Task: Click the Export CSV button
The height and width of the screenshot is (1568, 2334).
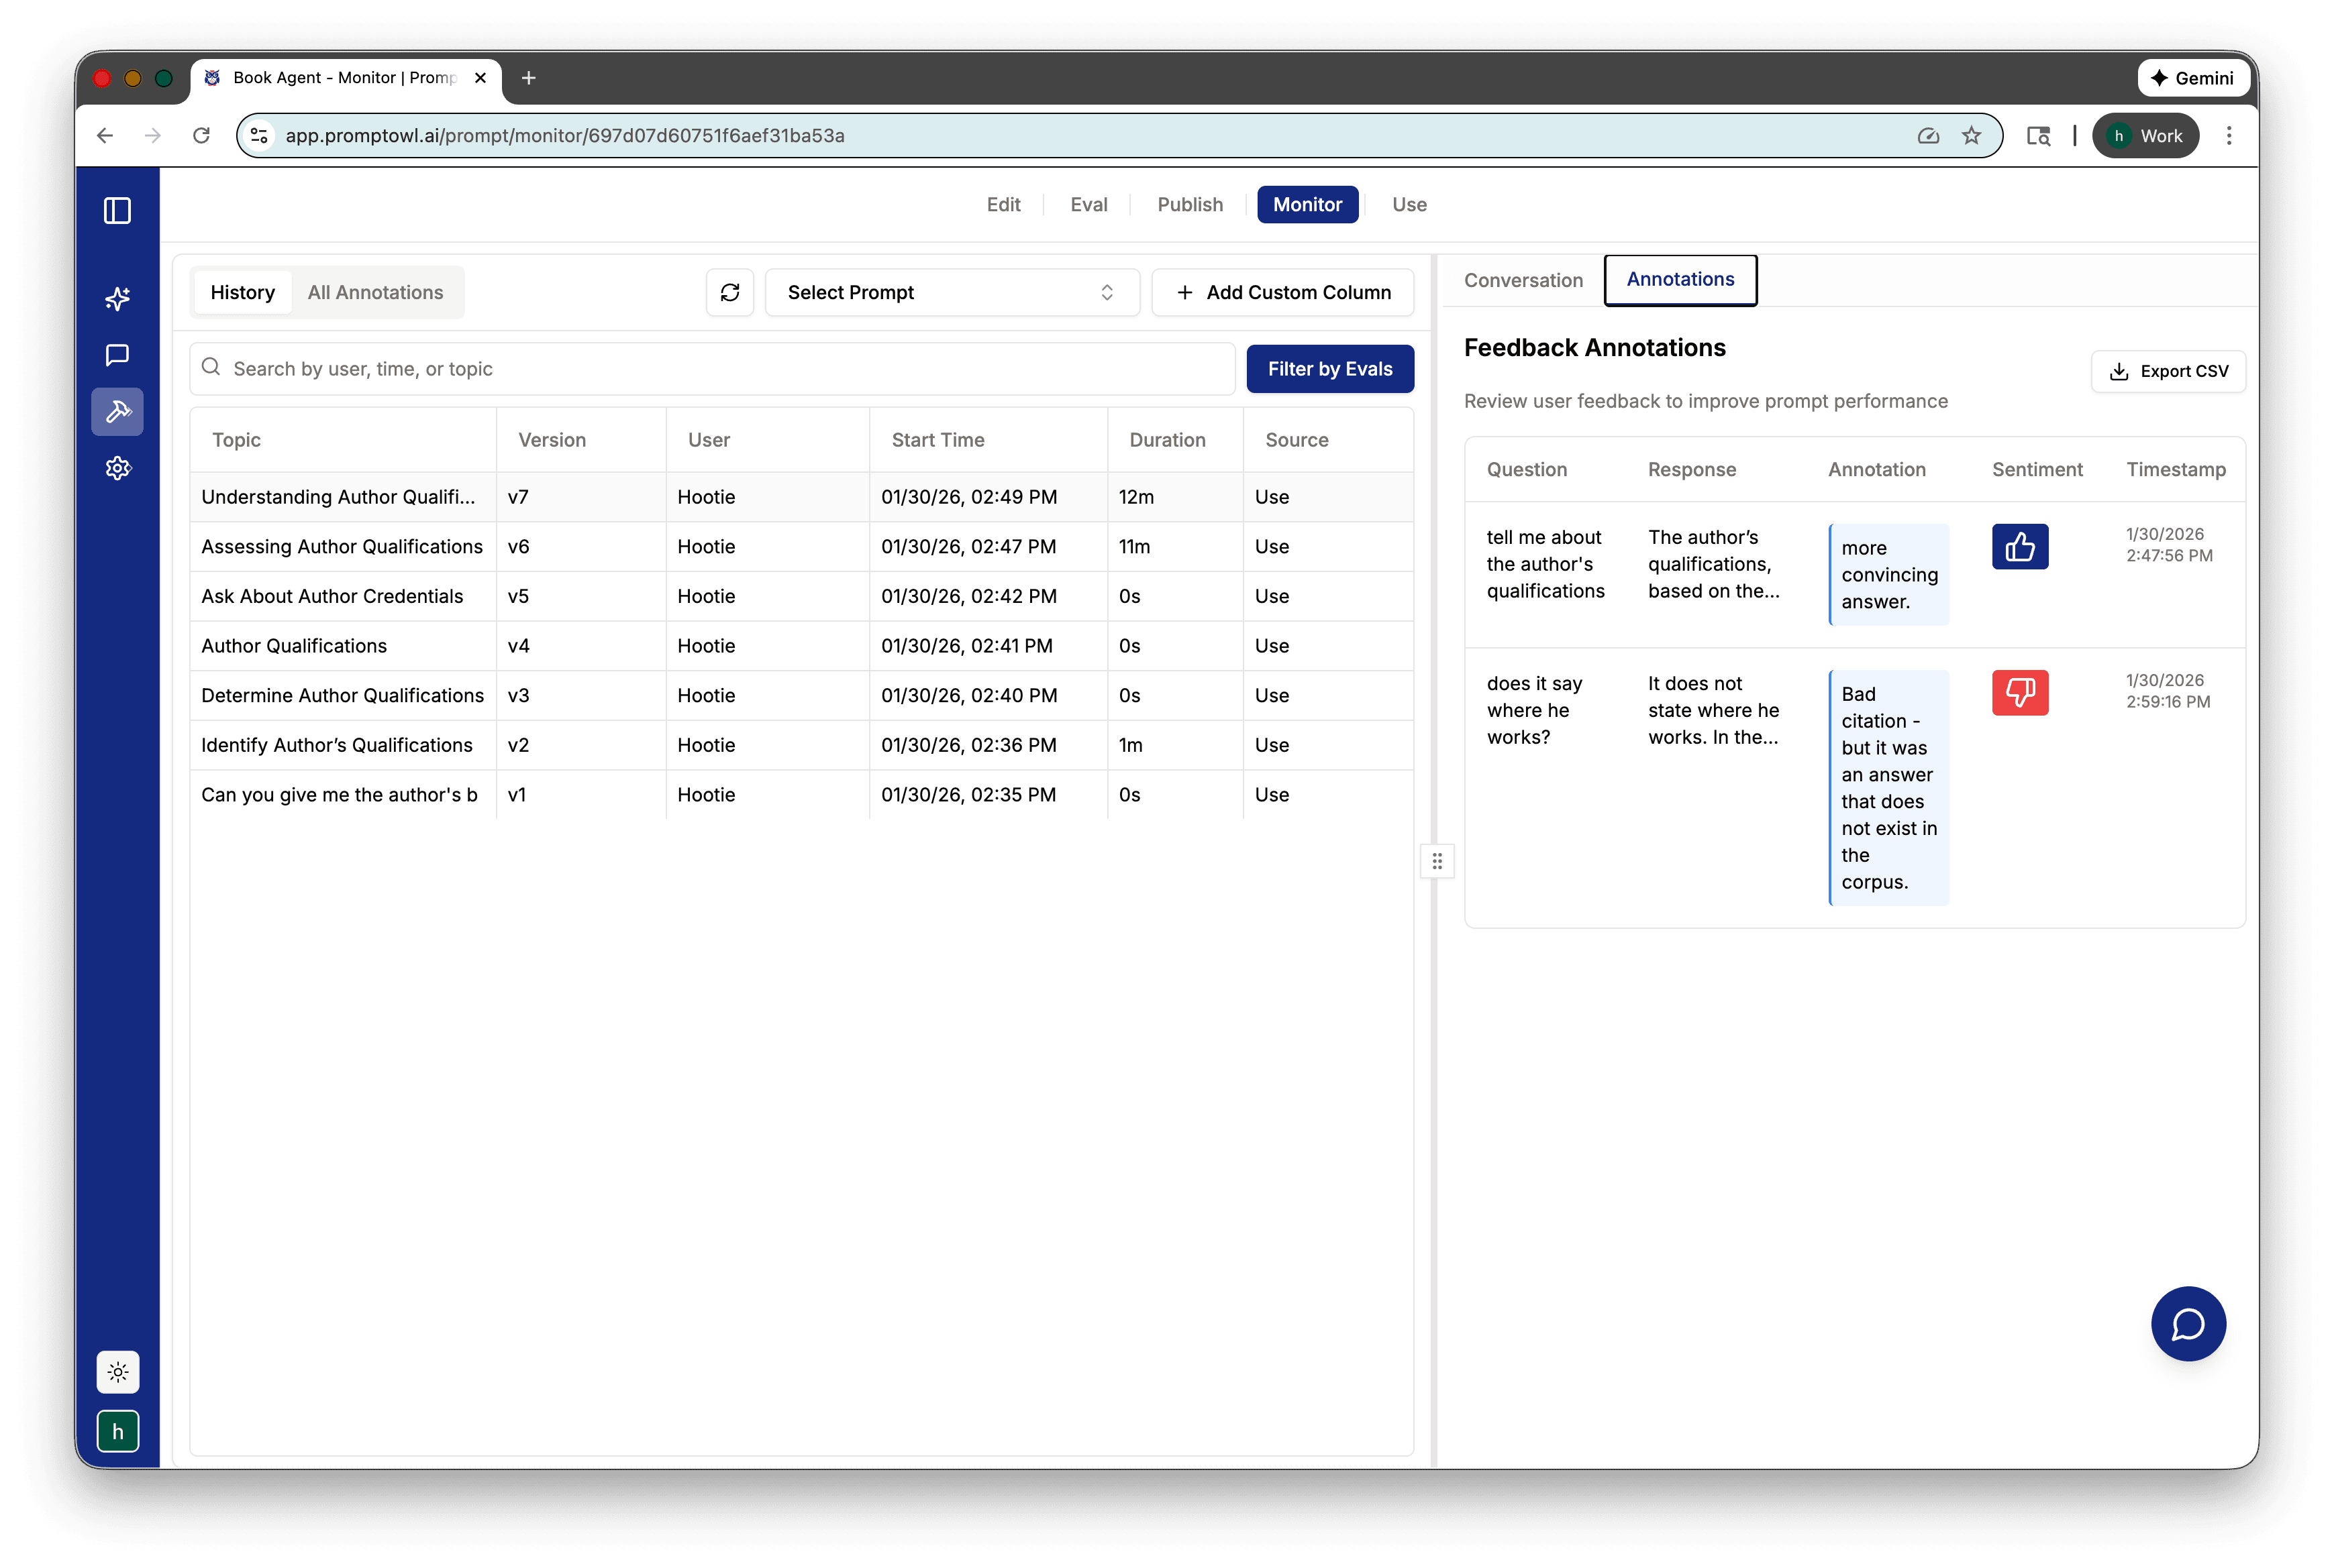Action: point(2167,371)
